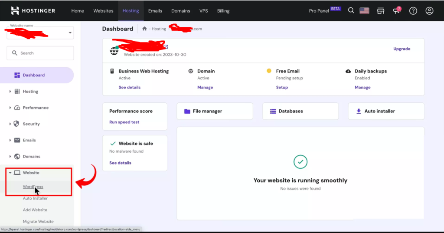Expand the Domains sidebar section arrow

pyautogui.click(x=10, y=156)
